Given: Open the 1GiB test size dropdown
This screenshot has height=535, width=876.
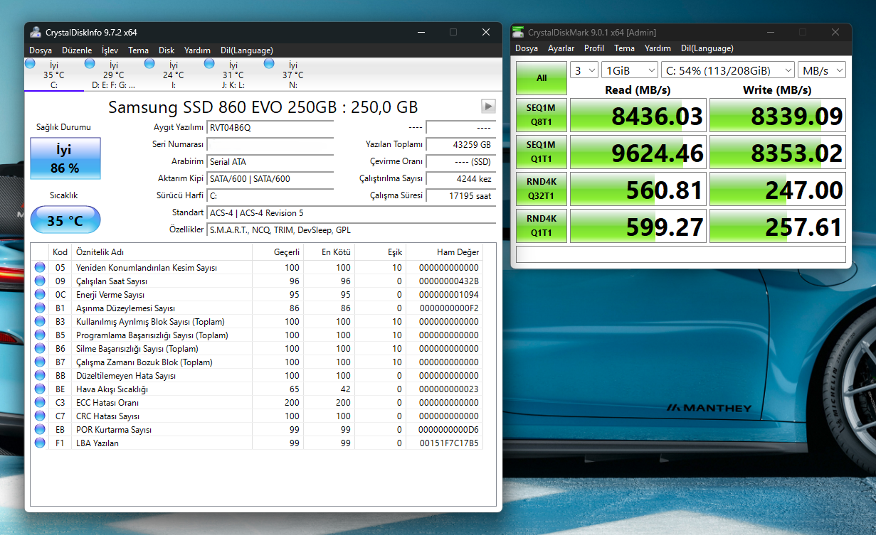Looking at the screenshot, I should 629,70.
